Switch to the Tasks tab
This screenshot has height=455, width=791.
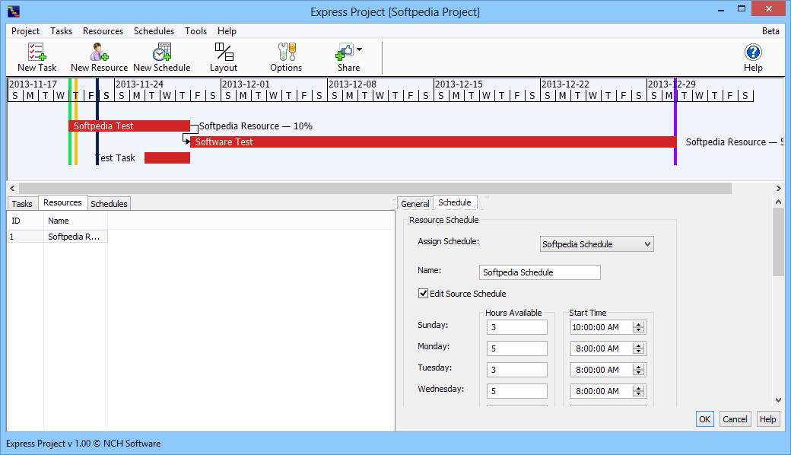tap(22, 204)
